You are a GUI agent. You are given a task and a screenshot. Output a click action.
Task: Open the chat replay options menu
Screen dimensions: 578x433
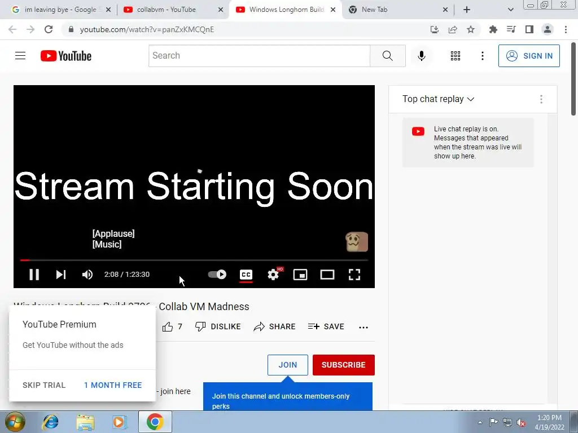541,99
